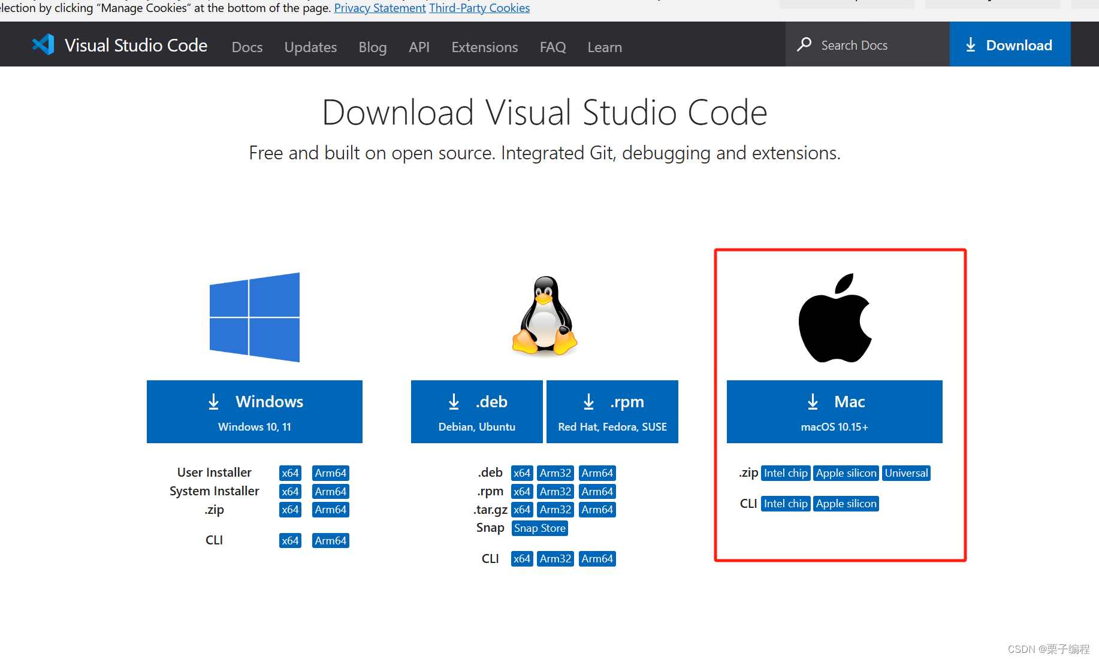Select Intel chip for Mac CLI
The width and height of the screenshot is (1099, 660).
pyautogui.click(x=786, y=504)
